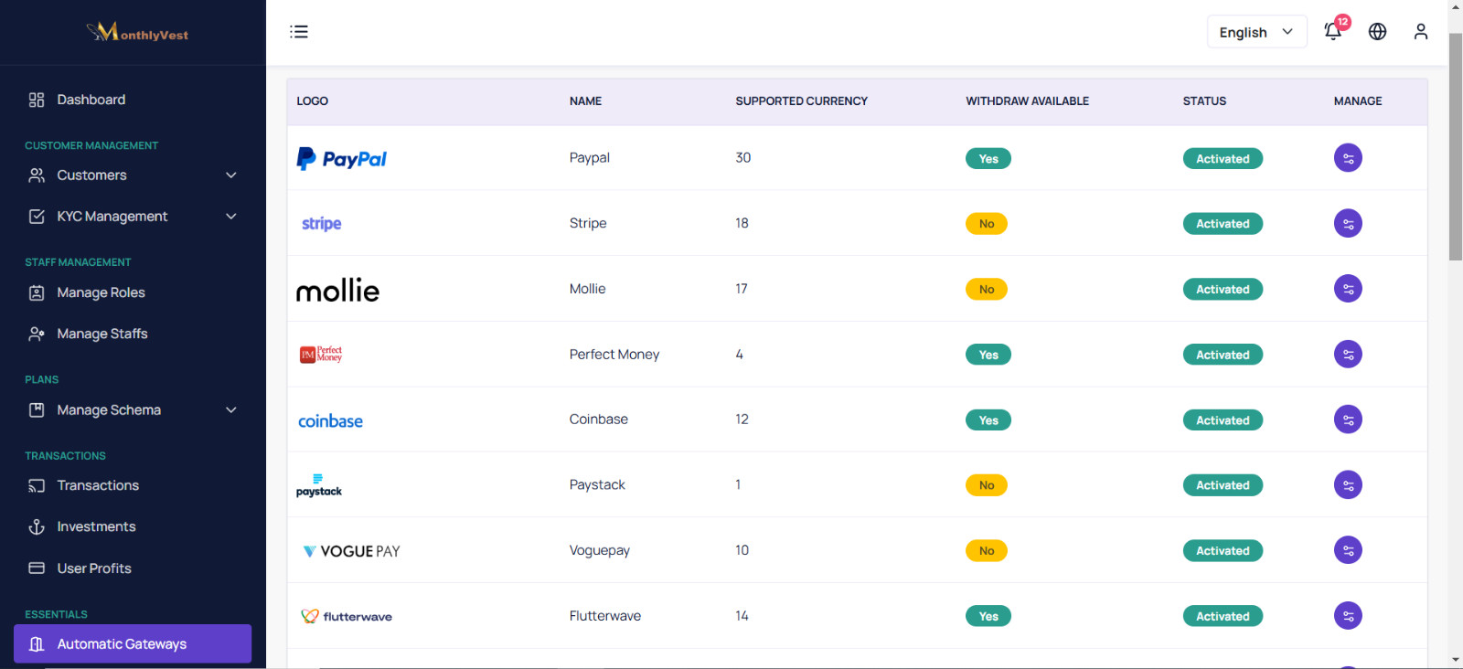Click Paystack withdraw No badge
This screenshot has height=669, width=1463.
coord(987,485)
